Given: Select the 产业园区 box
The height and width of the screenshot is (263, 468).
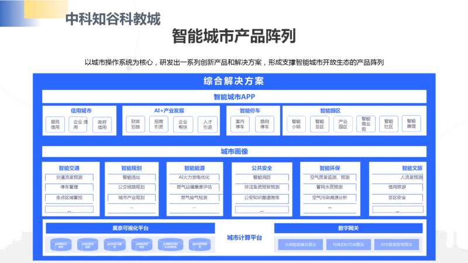Looking at the screenshot, I should [x=343, y=124].
